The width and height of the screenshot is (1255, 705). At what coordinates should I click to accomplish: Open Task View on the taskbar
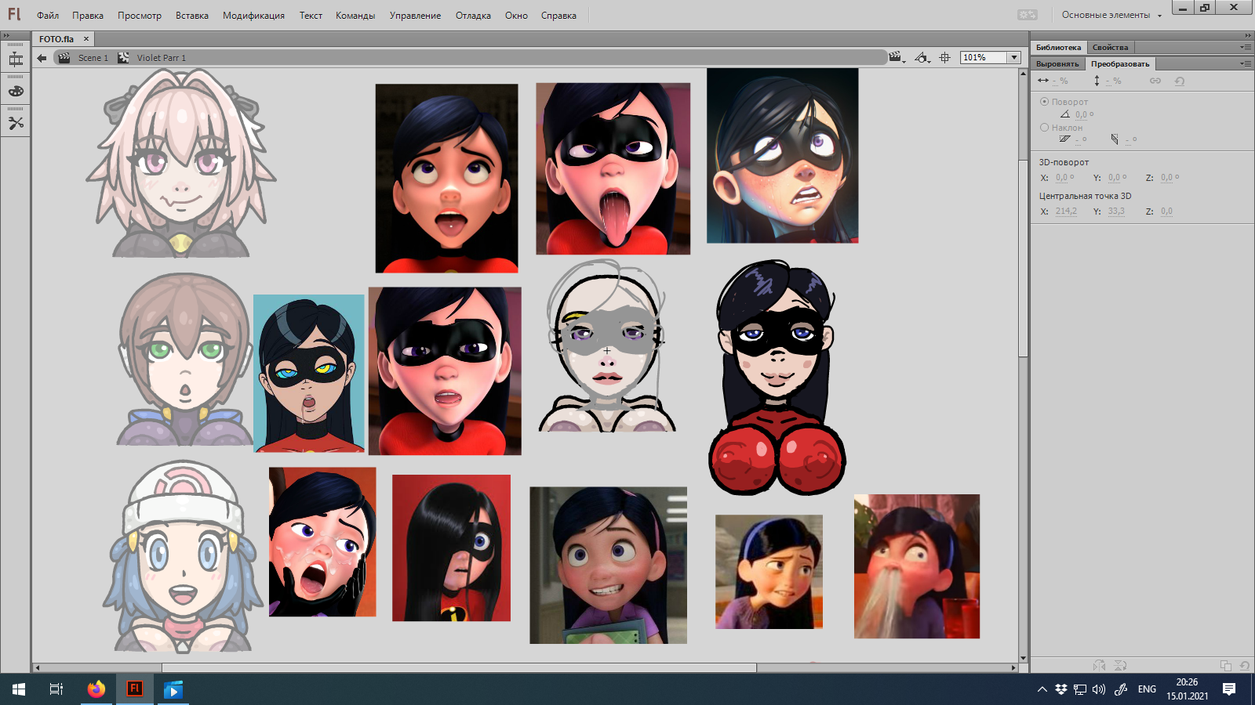coord(56,689)
